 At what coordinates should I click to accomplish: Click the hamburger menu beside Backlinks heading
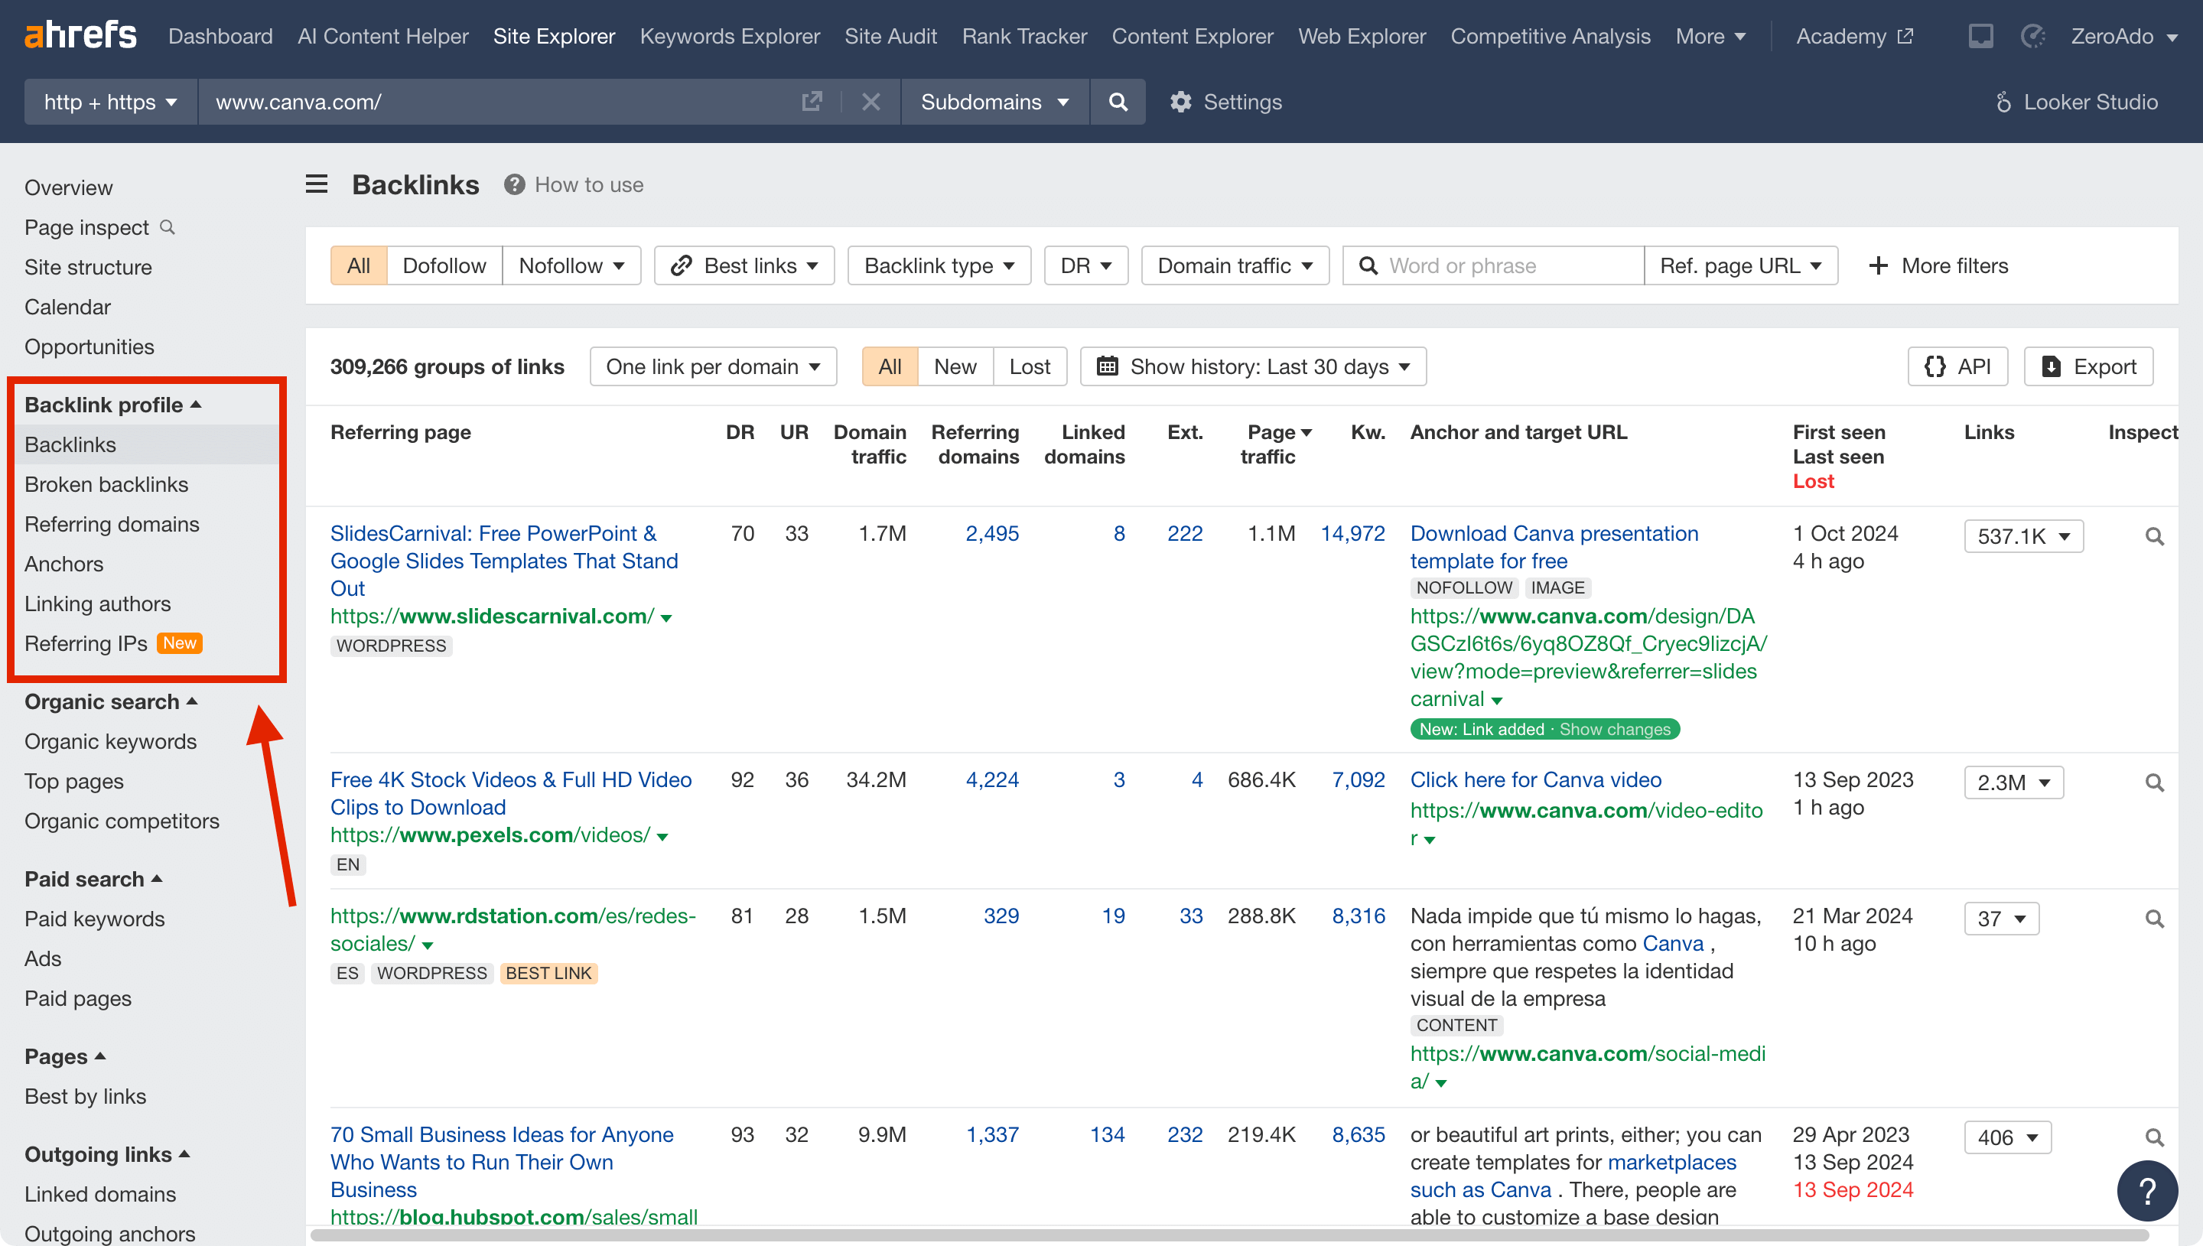(316, 184)
